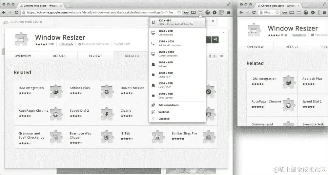This screenshot has width=328, height=175.
Task: Select 1440 x 900 Other Laptops
Action: point(177,96)
